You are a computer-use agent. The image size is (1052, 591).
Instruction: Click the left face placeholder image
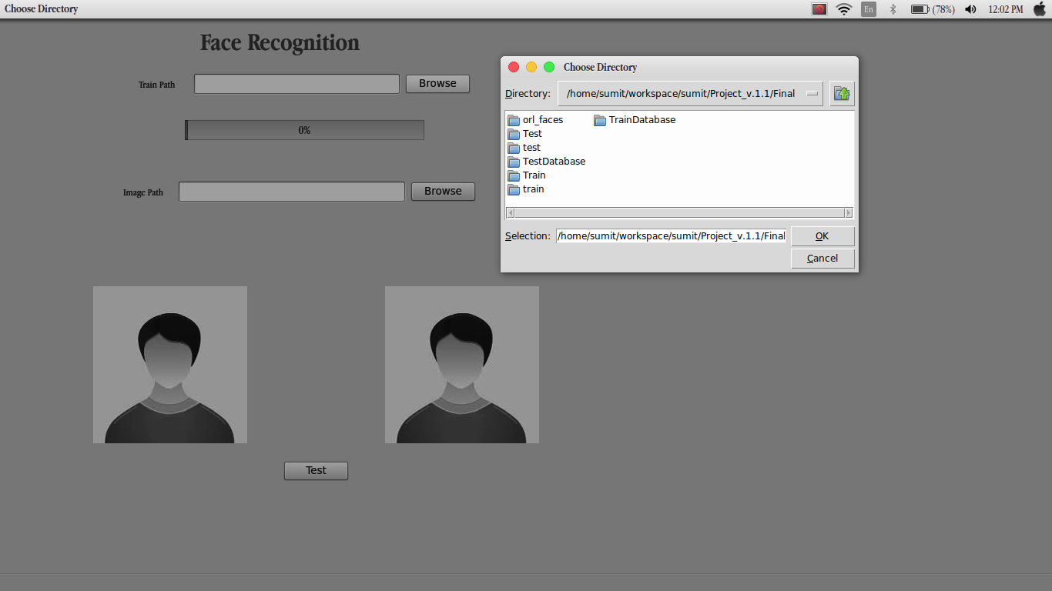click(x=170, y=365)
